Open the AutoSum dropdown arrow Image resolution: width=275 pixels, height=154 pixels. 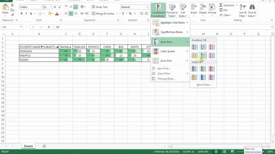pyautogui.click(x=237, y=6)
